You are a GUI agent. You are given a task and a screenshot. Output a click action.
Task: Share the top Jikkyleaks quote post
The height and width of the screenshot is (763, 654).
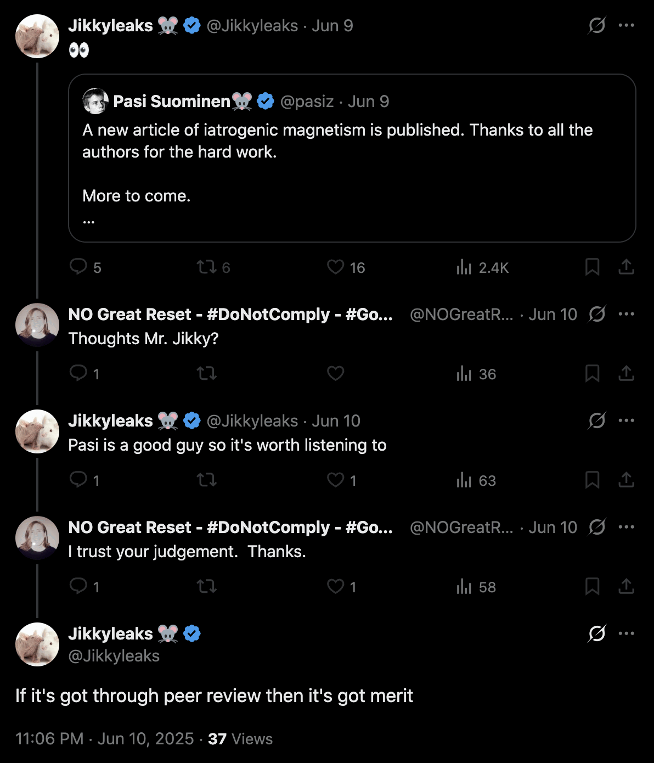[x=626, y=267]
